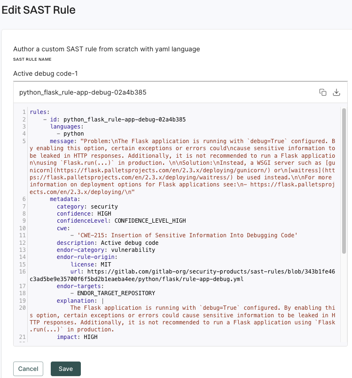Place cursor on 'confidence: HIGH' line

[84, 213]
